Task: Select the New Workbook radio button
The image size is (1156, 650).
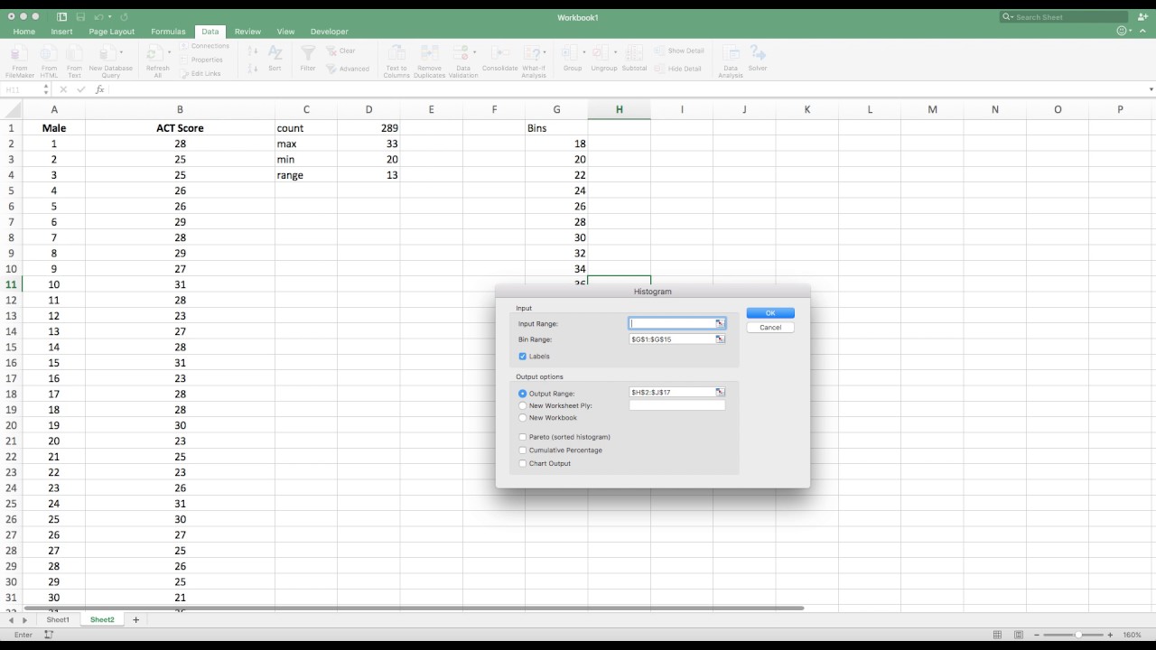Action: [522, 418]
